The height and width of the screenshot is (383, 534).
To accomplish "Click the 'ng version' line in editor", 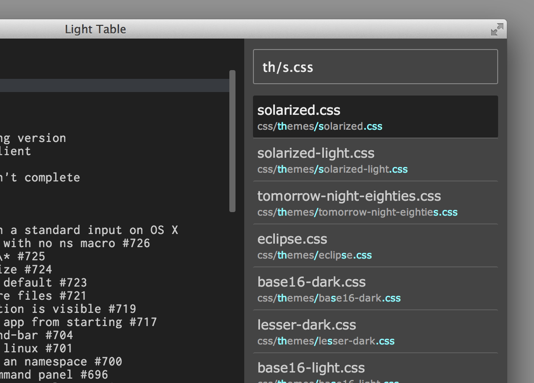I will [33, 138].
